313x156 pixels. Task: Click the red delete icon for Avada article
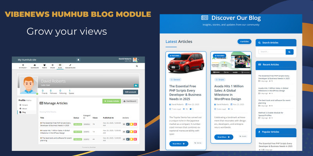(x=135, y=131)
